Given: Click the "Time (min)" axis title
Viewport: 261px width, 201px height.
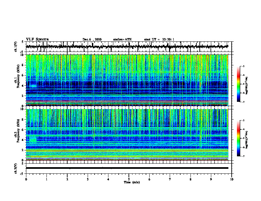Looking at the screenshot, I should tap(132, 182).
